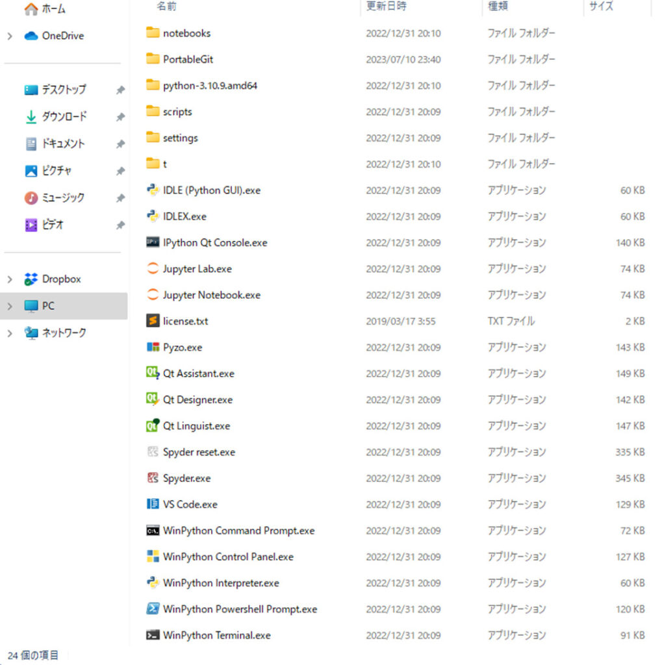Screen dimensions: 664x665
Task: Expand the ネットワーク tree chevron
Action: tap(10, 333)
